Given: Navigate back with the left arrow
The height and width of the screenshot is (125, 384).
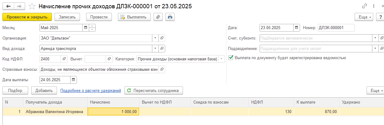Looking at the screenshot, I should [x=8, y=6].
